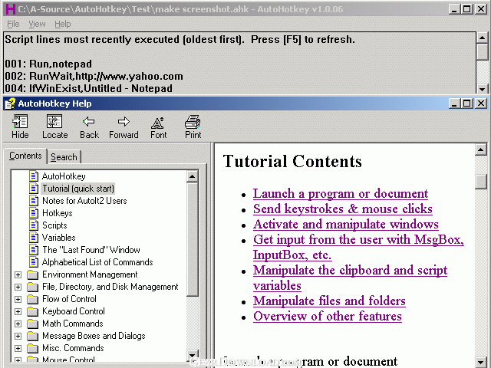Image resolution: width=491 pixels, height=368 pixels.
Task: Click scroll-down arrow of contents tree
Action: click(x=192, y=354)
